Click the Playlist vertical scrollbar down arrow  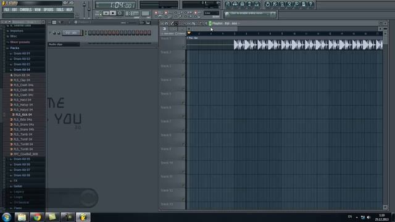385,207
